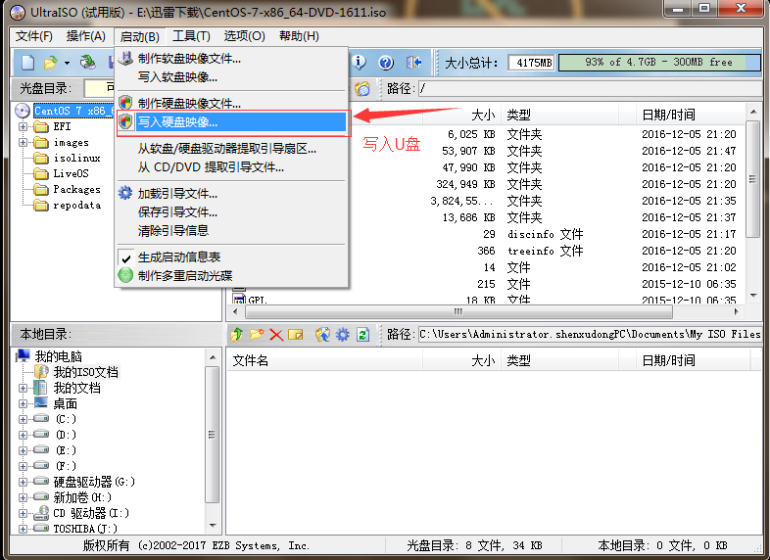This screenshot has height=560, width=770.
Task: Click the ISO list horizontal scrollbar thumb
Action: pos(458,311)
